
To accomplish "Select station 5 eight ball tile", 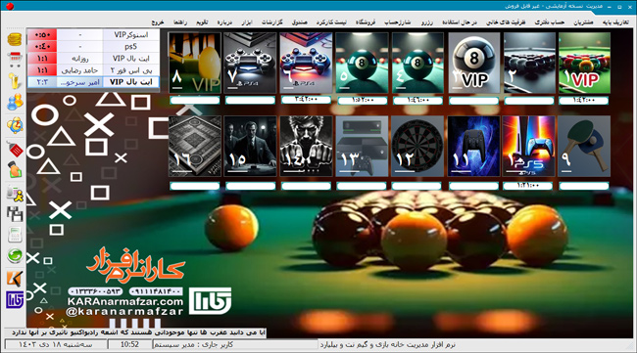I will (362, 64).
